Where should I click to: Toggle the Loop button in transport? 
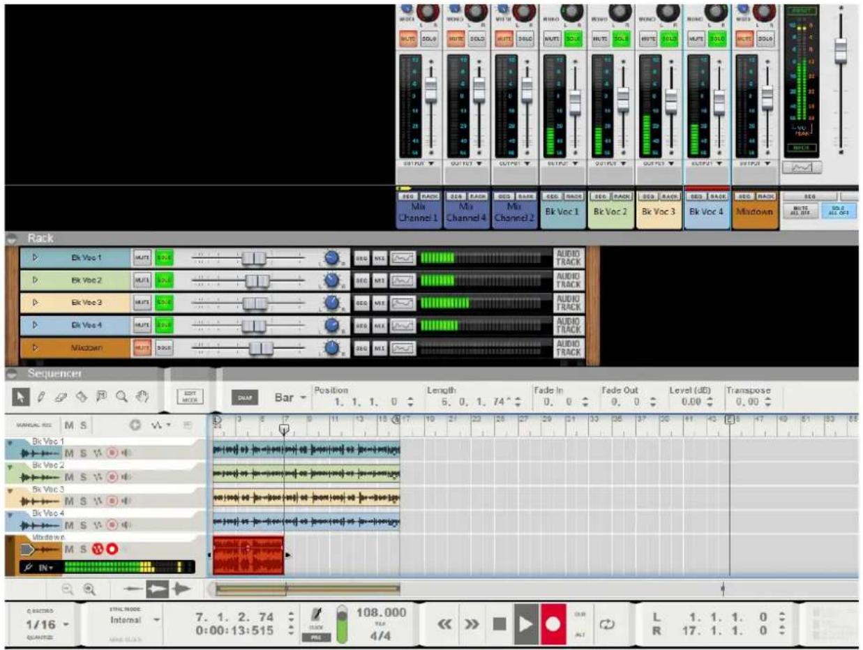pos(607,623)
